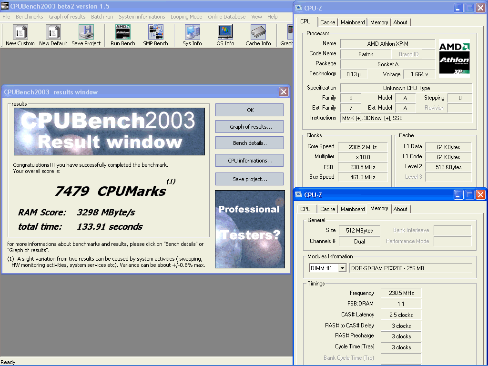Open the Benchmarks menu
The image size is (488, 366).
point(30,17)
